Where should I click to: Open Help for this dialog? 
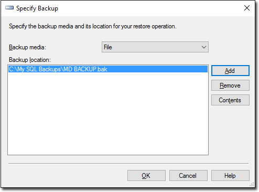pos(230,175)
